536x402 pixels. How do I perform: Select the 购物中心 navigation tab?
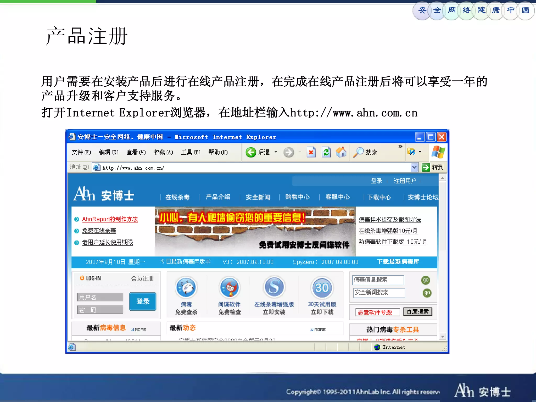(x=297, y=197)
